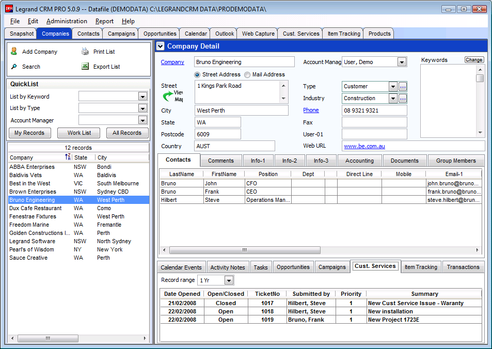Open the Report menu
This screenshot has width=492, height=349.
[x=104, y=21]
